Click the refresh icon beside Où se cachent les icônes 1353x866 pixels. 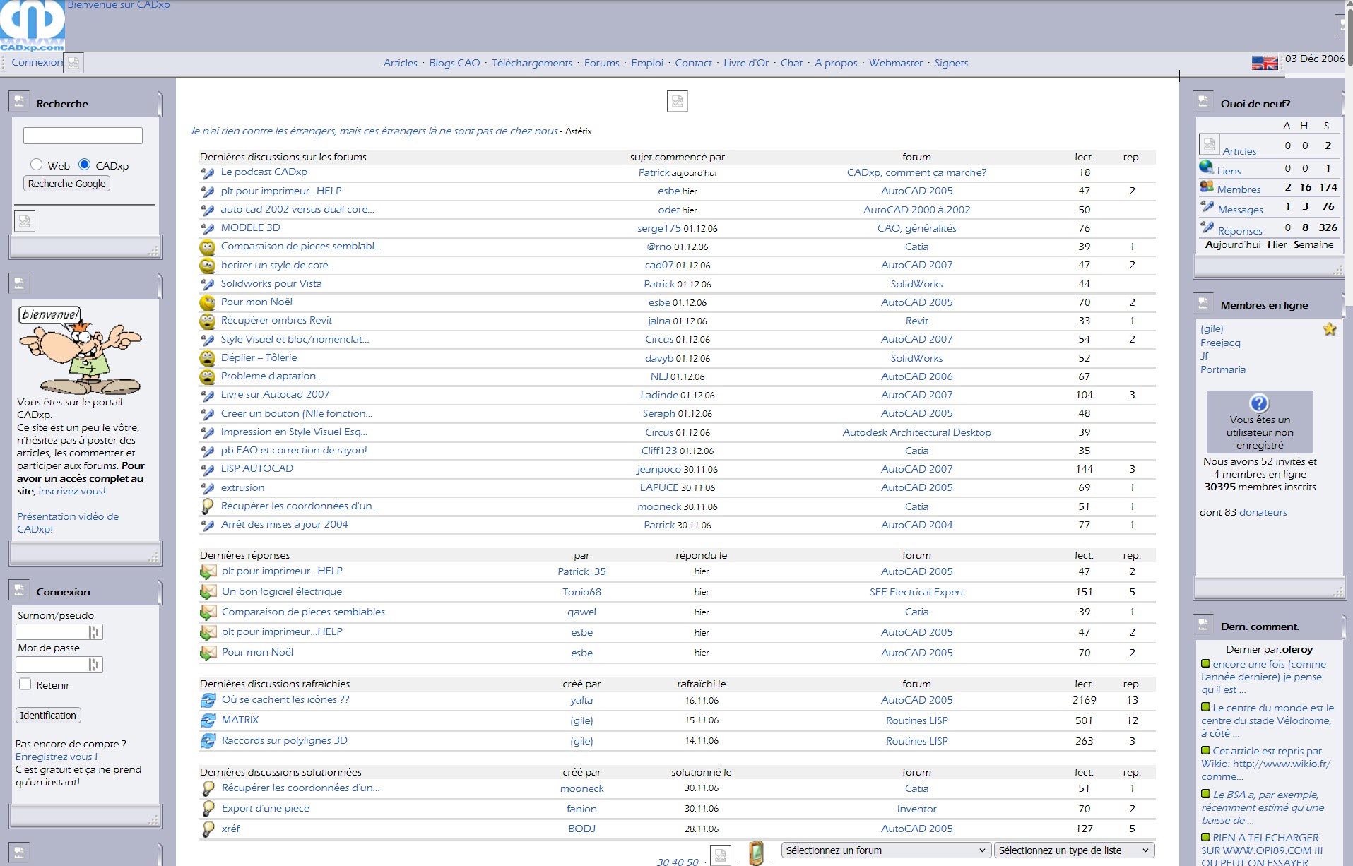pyautogui.click(x=208, y=700)
